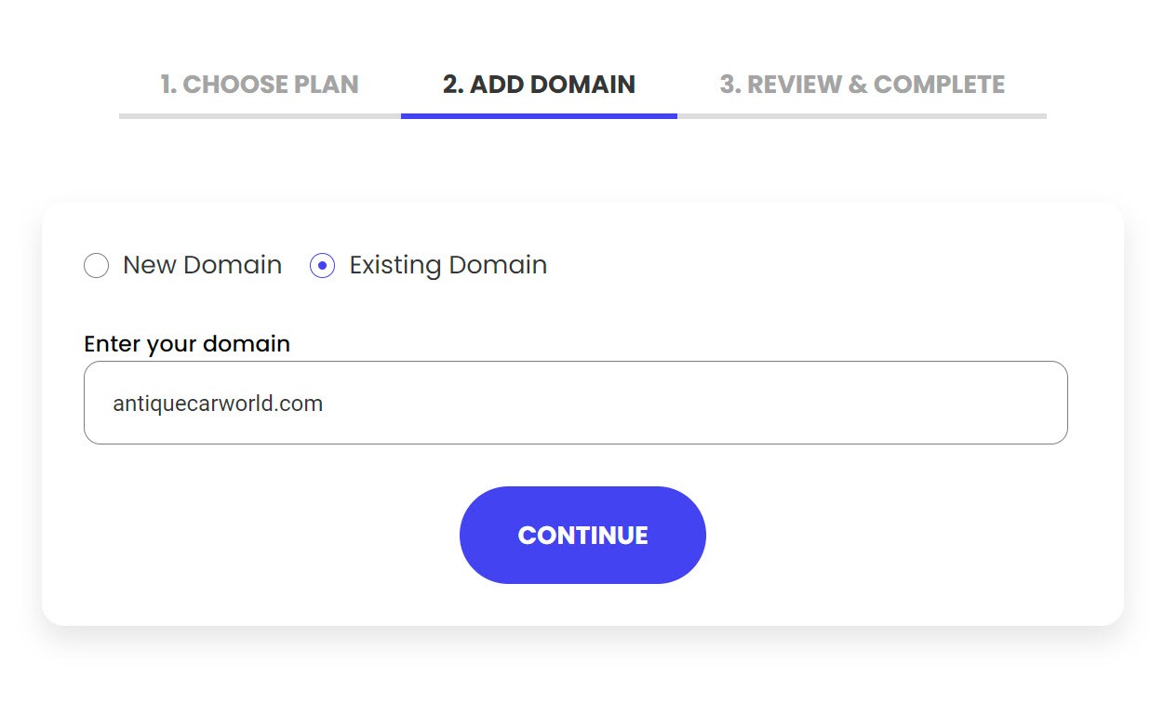Viewport: 1164px width, 703px height.
Task: Jump to the Review & Complete step
Action: pyautogui.click(x=862, y=85)
